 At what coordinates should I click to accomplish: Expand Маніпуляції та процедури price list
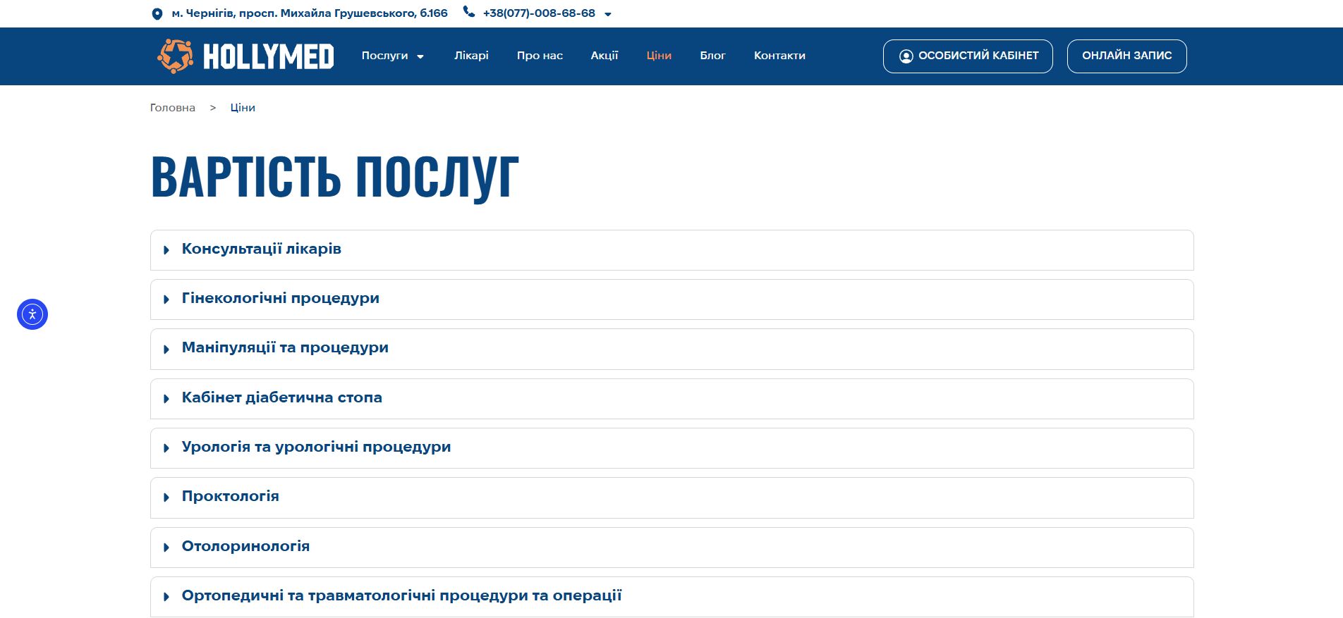pyautogui.click(x=285, y=348)
